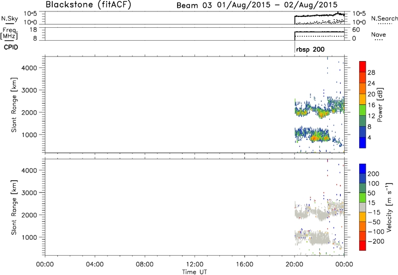Click the 'Nave' legend label
The height and width of the screenshot is (275, 398).
tap(379, 34)
